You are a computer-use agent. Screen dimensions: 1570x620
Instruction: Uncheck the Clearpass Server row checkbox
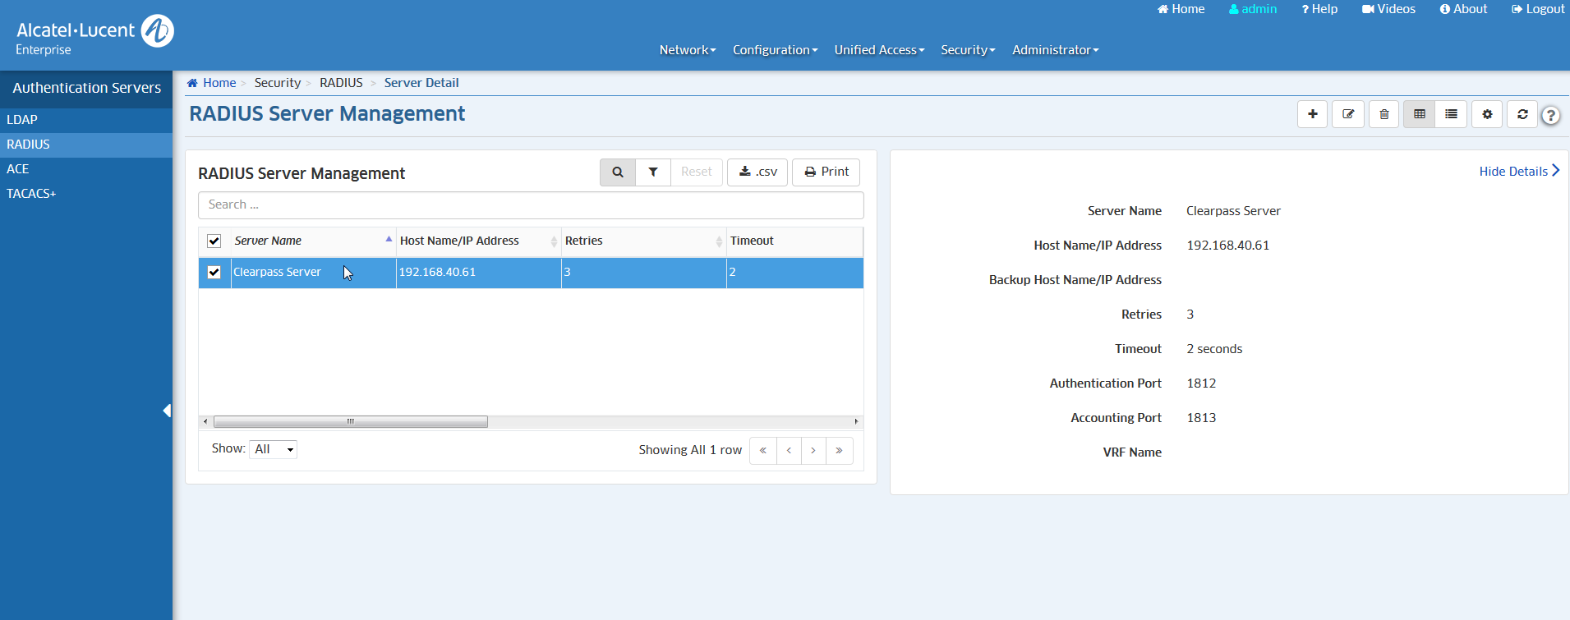coord(214,273)
